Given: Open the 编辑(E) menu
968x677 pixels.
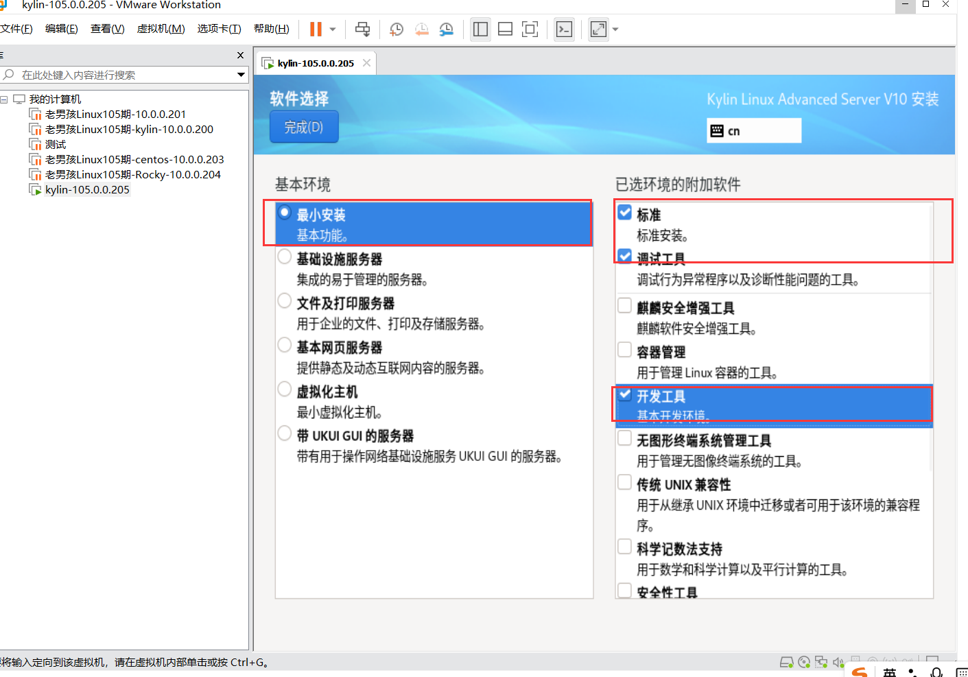Looking at the screenshot, I should [62, 29].
